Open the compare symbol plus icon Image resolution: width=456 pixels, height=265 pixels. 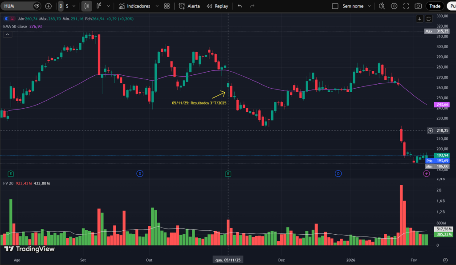point(48,6)
